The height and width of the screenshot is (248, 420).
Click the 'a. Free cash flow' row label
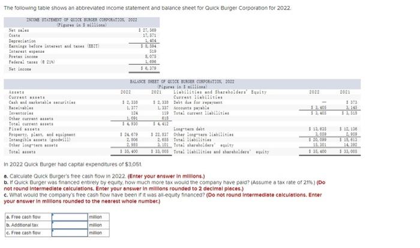coord(23,217)
